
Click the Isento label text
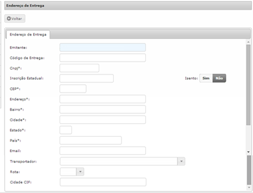191,78
